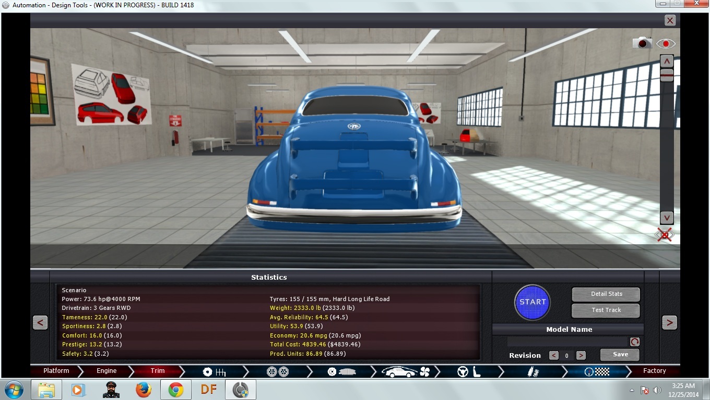Open the wheels and tyres tab icon
Screen dimensions: 710x400
tap(277, 371)
